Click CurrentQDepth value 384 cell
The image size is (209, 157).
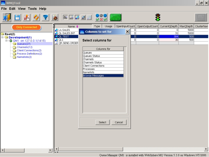point(169,36)
